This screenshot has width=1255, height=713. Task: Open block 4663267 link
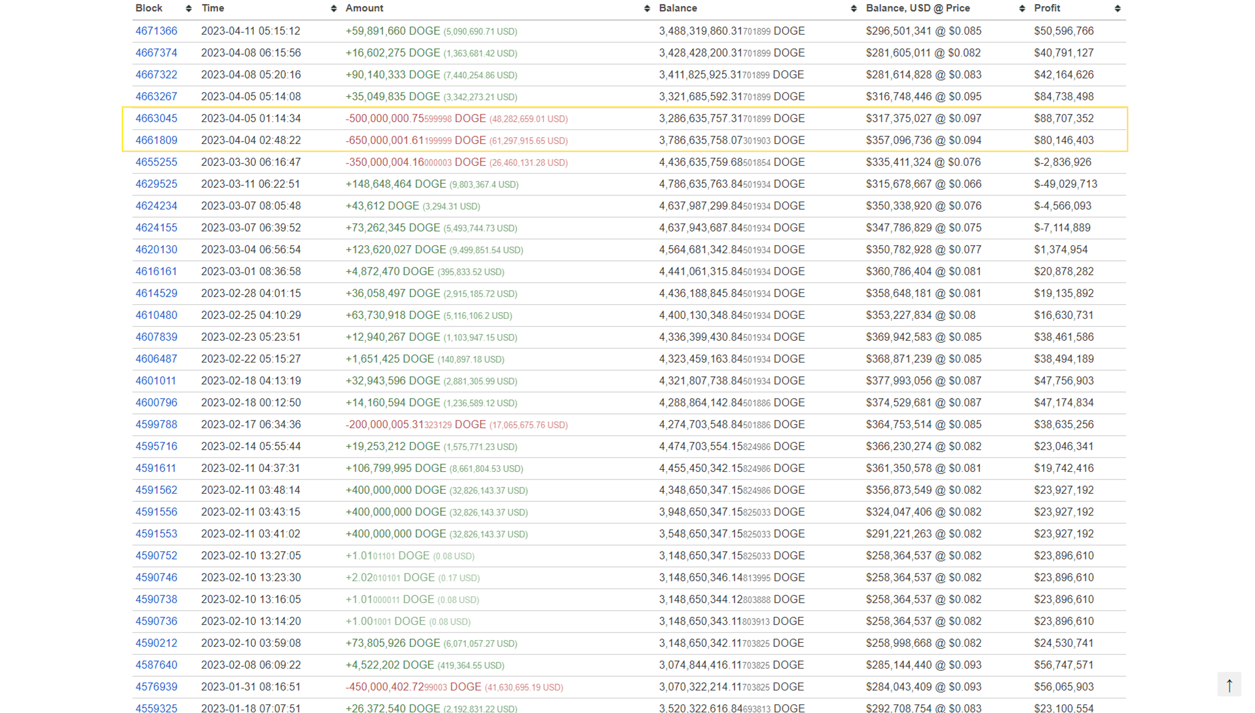pos(156,96)
